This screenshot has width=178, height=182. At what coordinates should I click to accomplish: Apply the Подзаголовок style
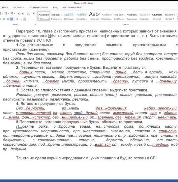point(107,16)
